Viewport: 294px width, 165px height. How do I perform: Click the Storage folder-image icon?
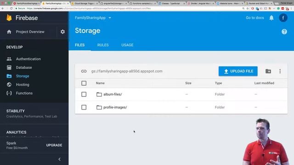point(9,76)
